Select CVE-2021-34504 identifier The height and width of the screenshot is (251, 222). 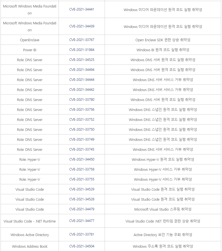(x=82, y=246)
